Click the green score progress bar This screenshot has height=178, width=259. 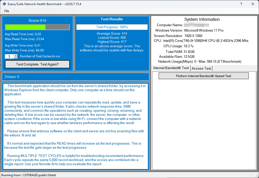(x=37, y=27)
